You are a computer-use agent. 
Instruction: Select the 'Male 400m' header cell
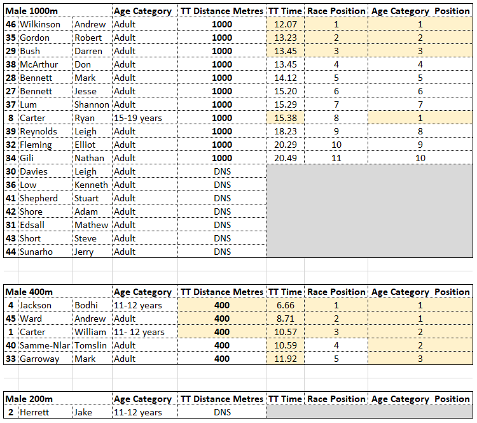click(28, 292)
